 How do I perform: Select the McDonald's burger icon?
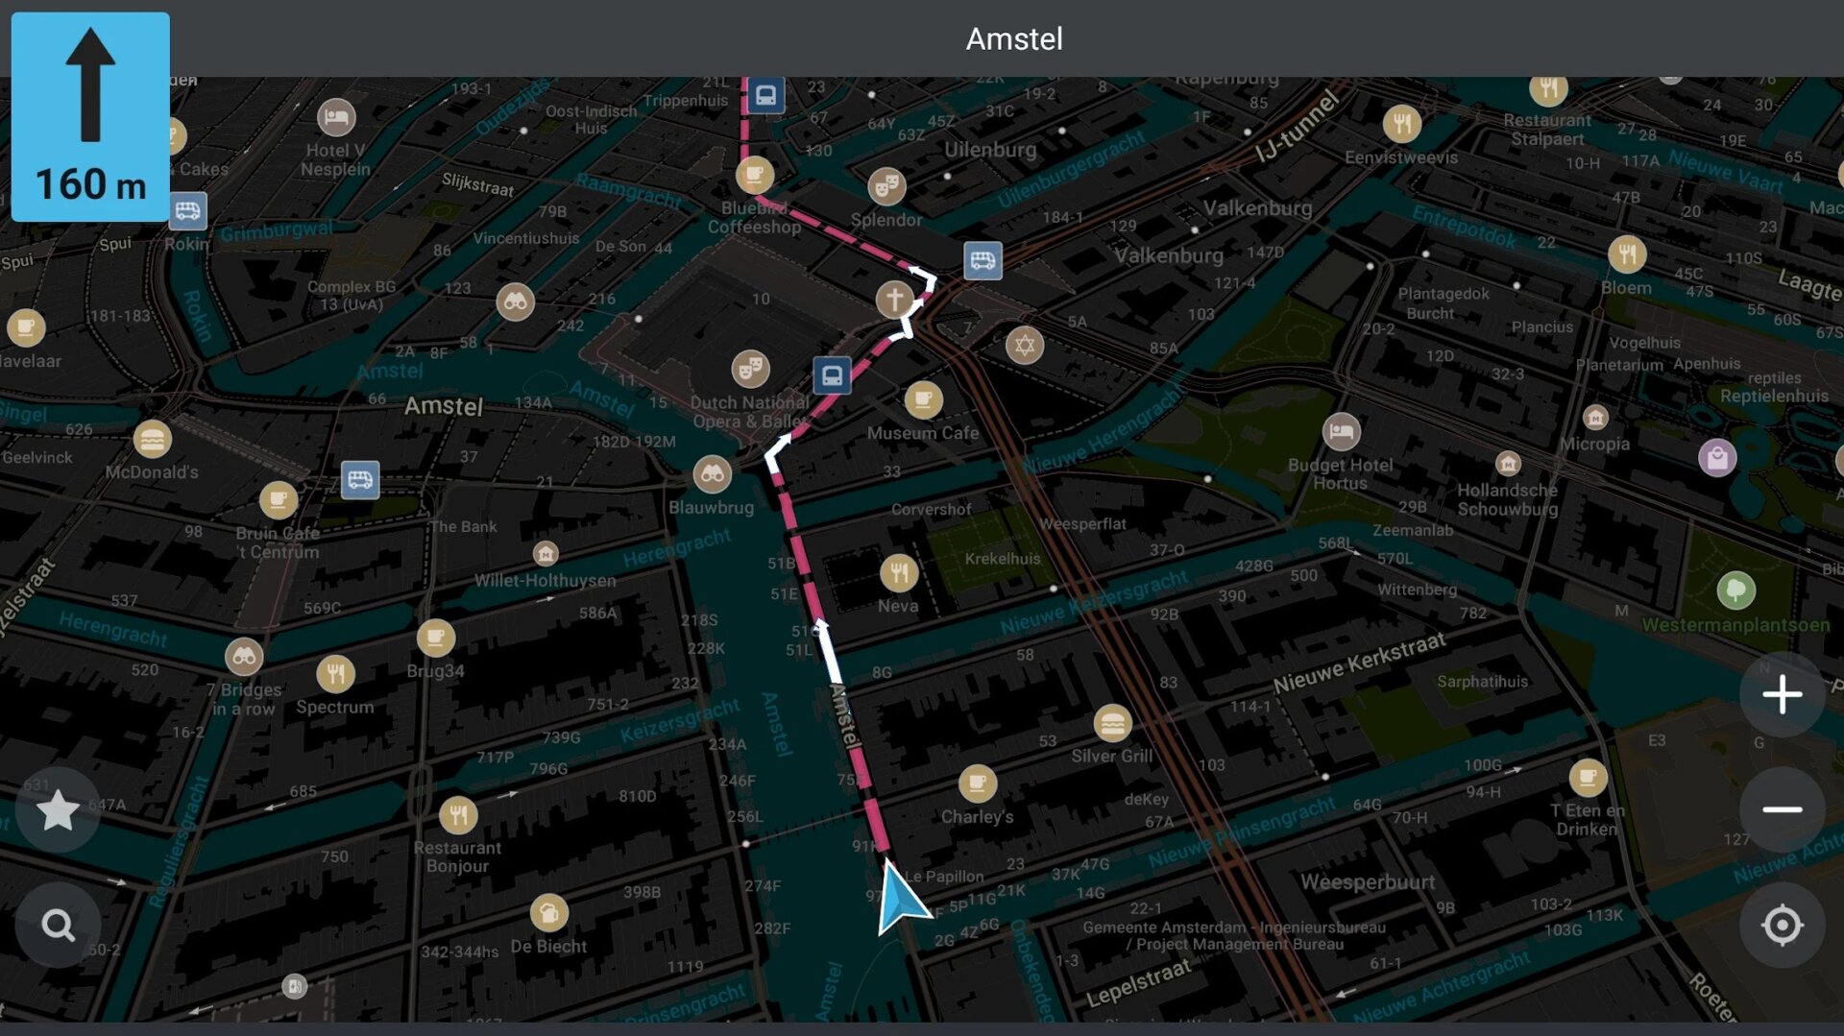point(153,440)
